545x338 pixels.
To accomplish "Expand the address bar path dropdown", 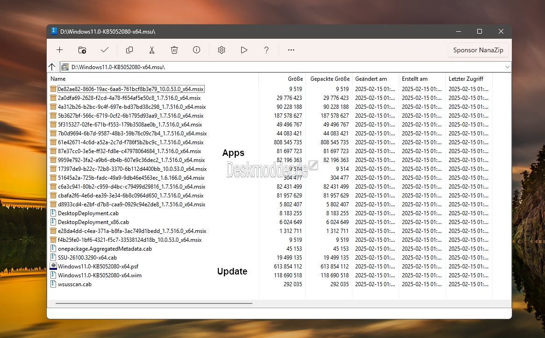I will [x=508, y=67].
